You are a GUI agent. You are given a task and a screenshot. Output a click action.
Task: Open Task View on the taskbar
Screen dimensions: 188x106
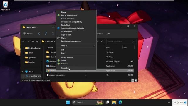tap(108, 102)
